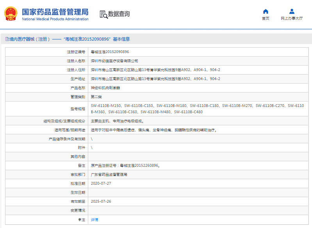Screen dimensions: 312x228
Task: Click the 数据查询 header text
Action: coord(119,14)
